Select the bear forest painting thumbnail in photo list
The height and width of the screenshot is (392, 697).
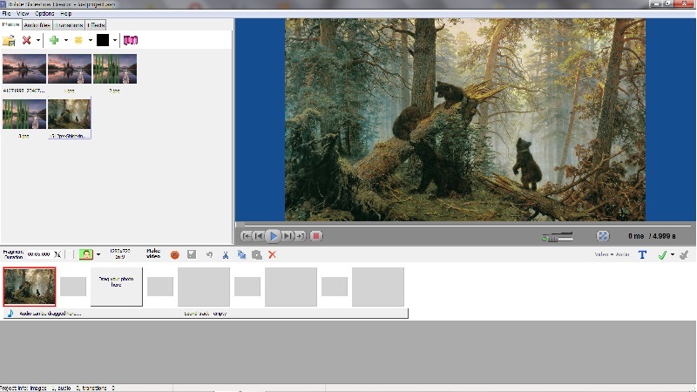click(70, 114)
